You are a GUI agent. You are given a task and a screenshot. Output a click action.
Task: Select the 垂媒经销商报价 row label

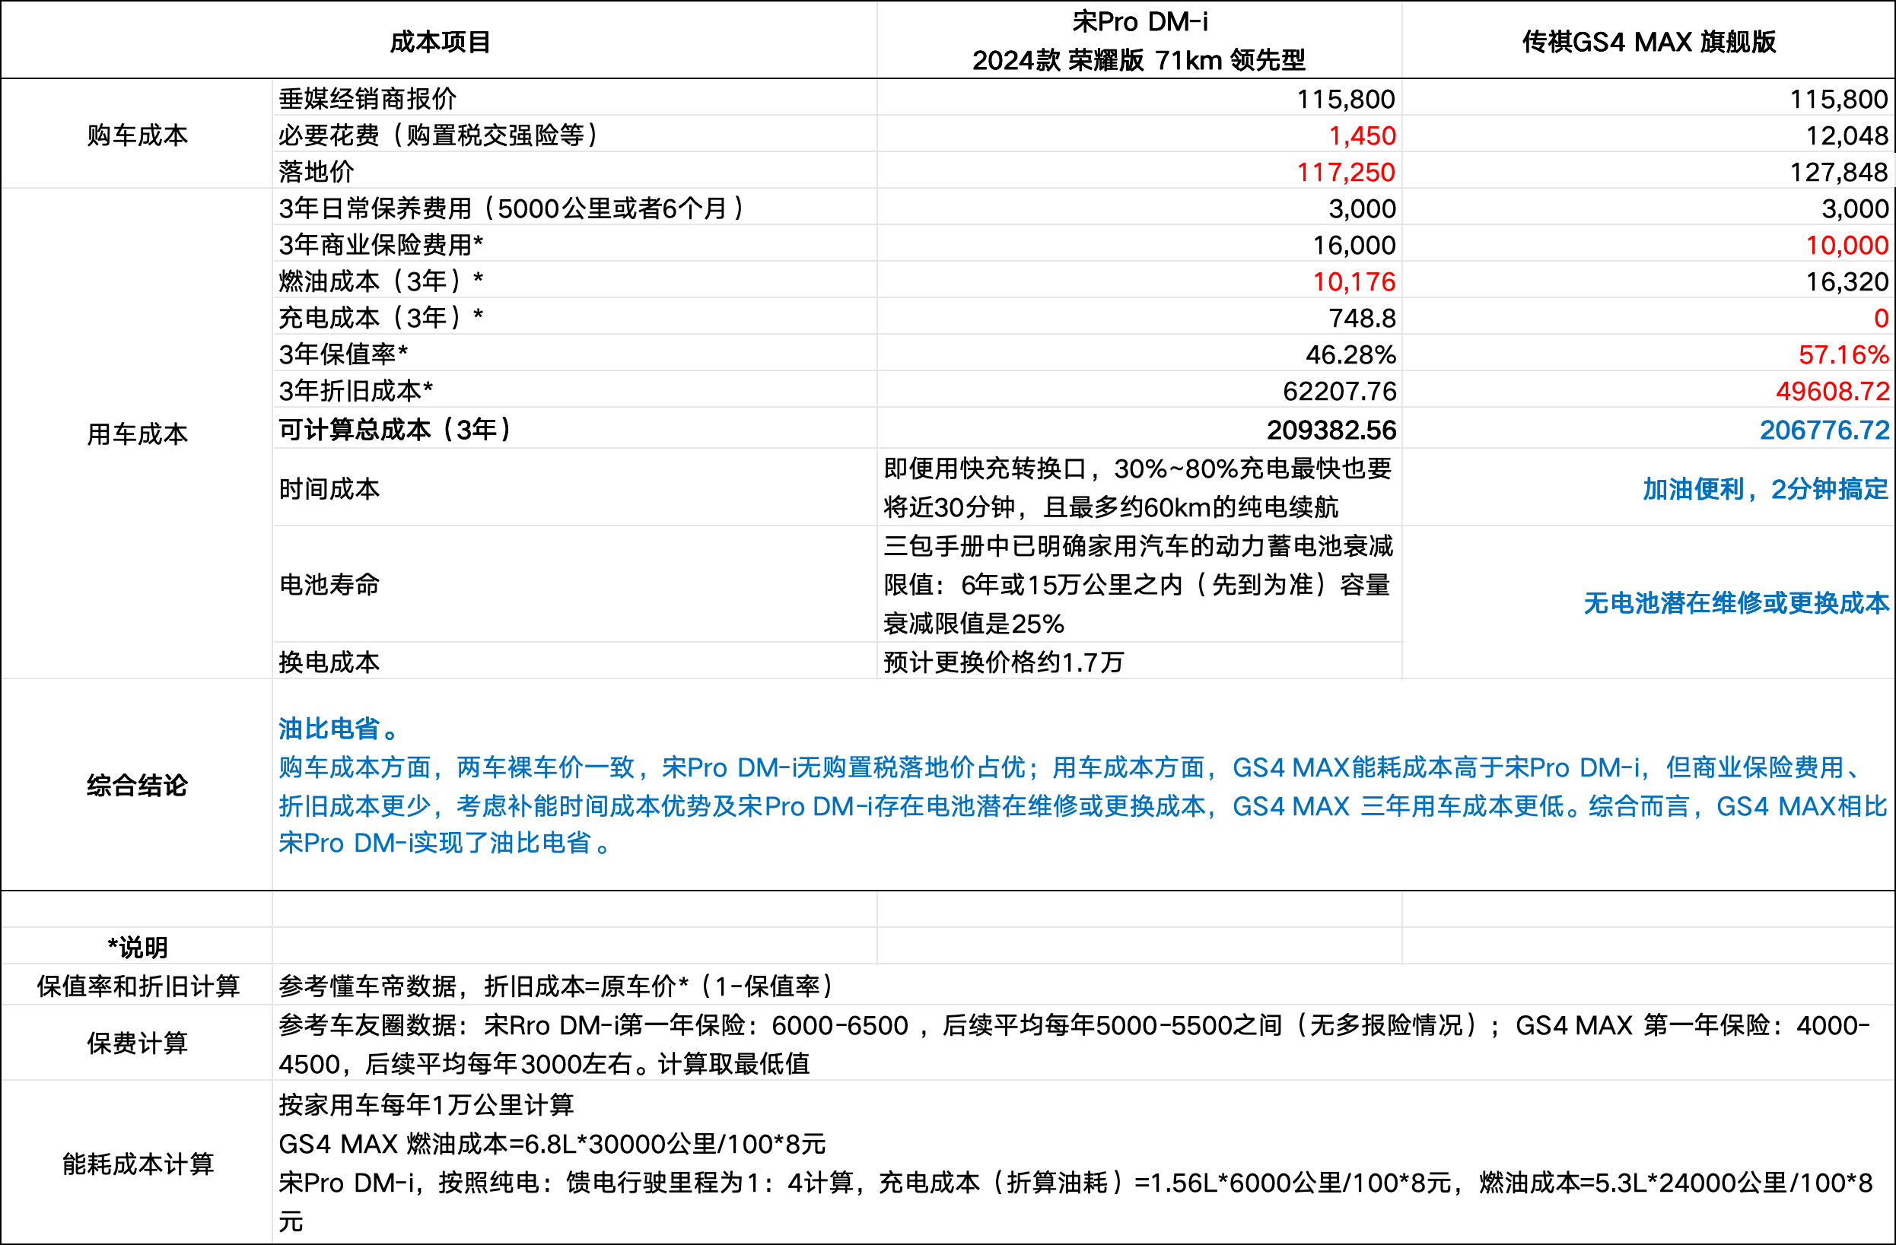(367, 99)
